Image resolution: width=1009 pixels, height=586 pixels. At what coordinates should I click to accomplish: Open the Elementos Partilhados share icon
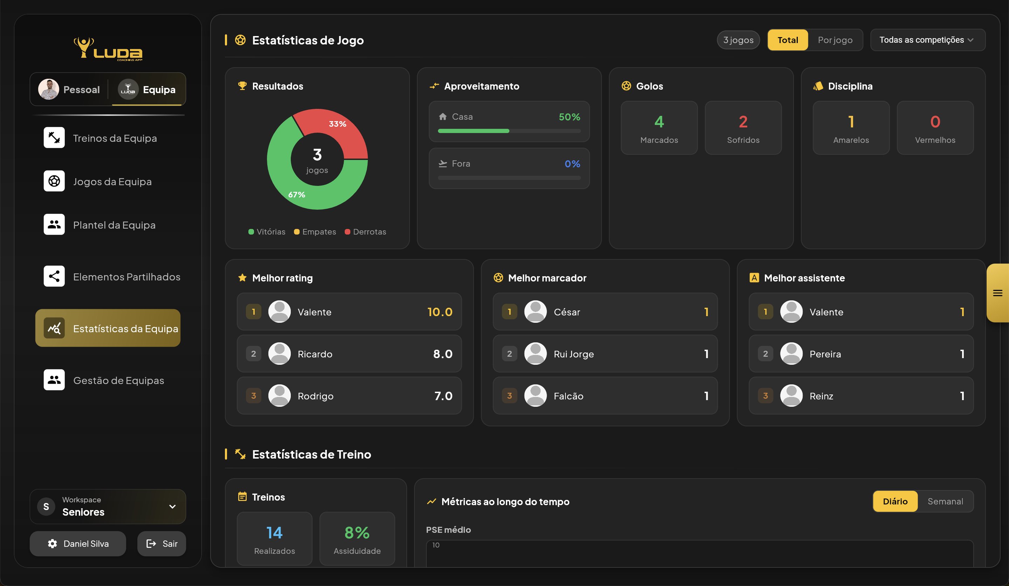pos(54,276)
